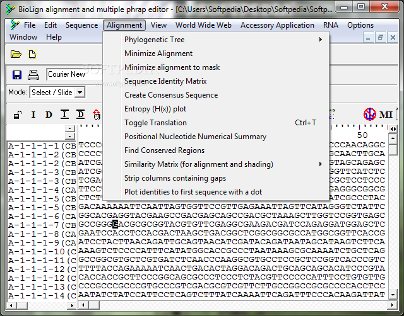Toggle the crossed-out anchor icon

(370, 114)
